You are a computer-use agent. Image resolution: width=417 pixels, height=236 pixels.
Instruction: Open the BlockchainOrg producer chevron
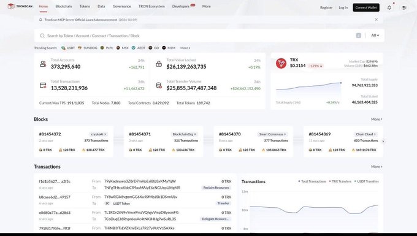195,134
